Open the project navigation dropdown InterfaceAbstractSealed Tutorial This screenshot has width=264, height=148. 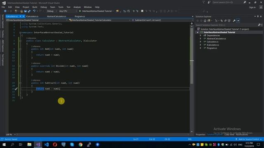coord(37,20)
